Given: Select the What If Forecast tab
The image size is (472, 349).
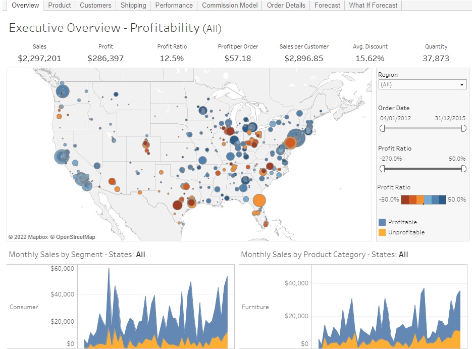Looking at the screenshot, I should (x=373, y=6).
